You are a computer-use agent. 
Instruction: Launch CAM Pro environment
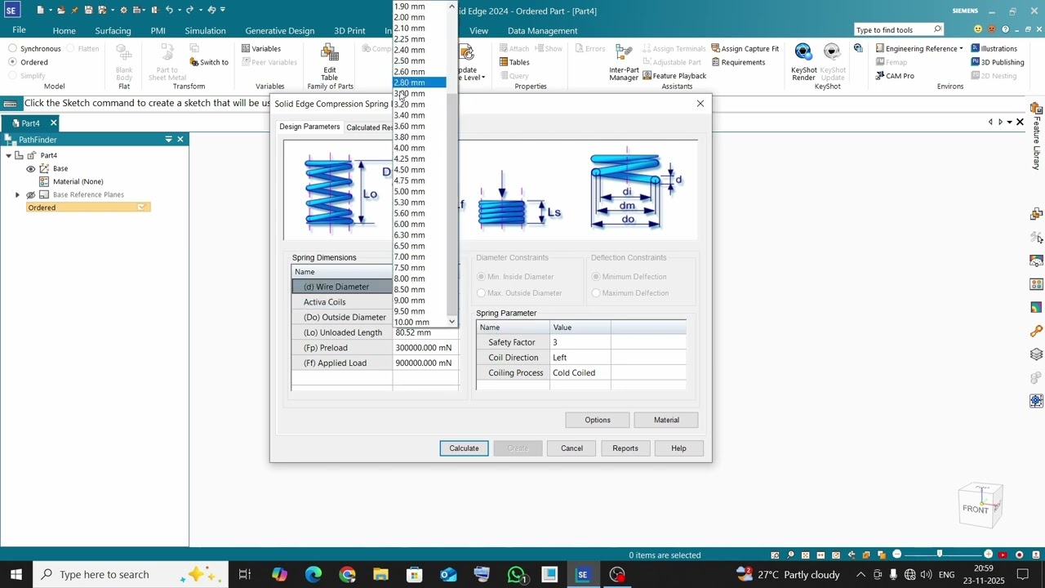coord(895,76)
